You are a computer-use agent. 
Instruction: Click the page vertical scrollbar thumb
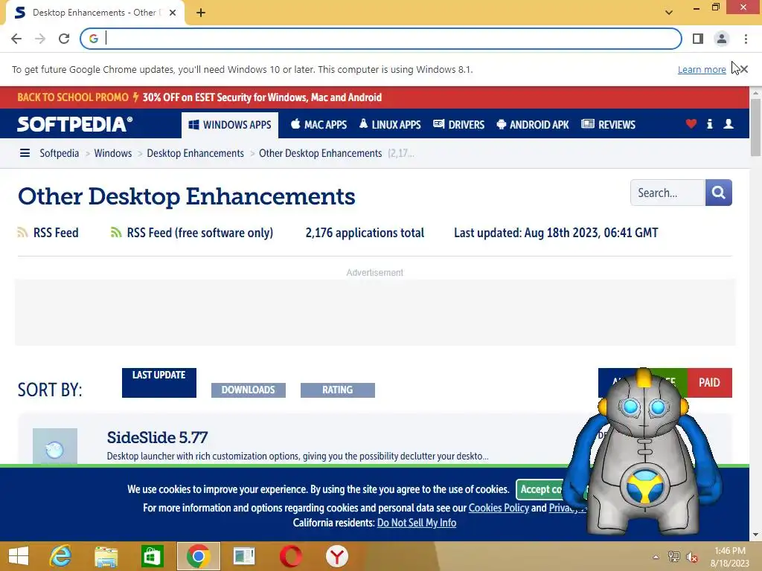point(755,128)
